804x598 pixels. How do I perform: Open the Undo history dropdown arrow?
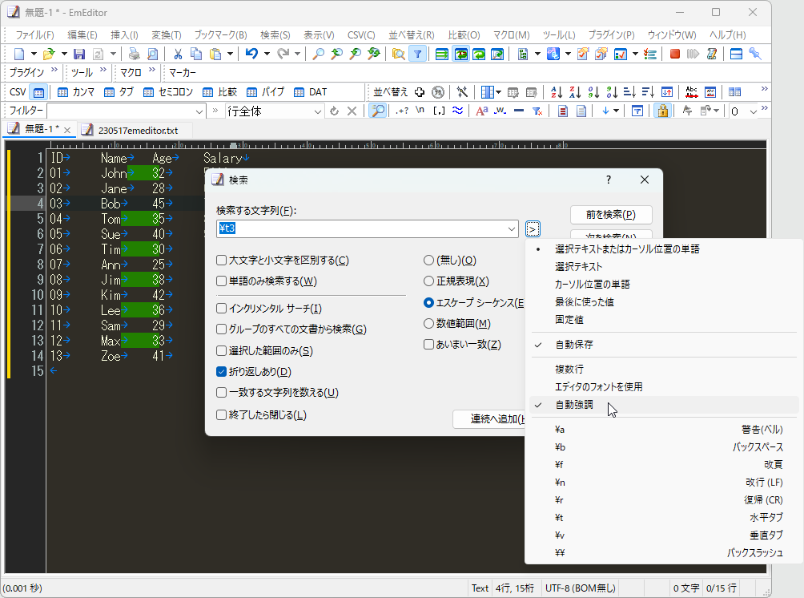[267, 54]
